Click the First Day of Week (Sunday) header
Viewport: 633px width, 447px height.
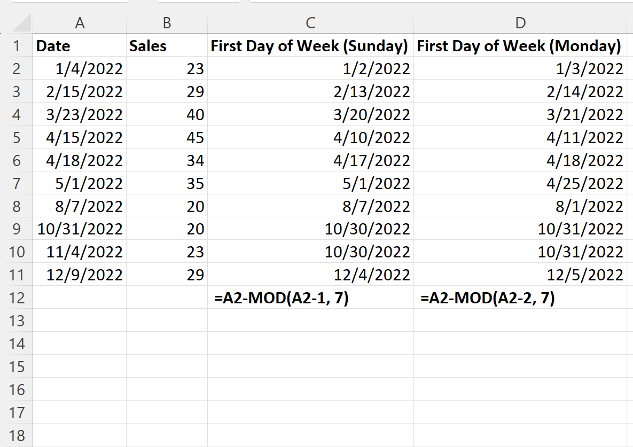310,46
